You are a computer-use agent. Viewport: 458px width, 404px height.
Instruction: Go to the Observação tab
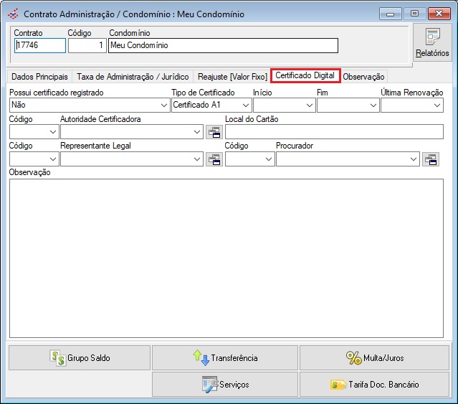364,76
